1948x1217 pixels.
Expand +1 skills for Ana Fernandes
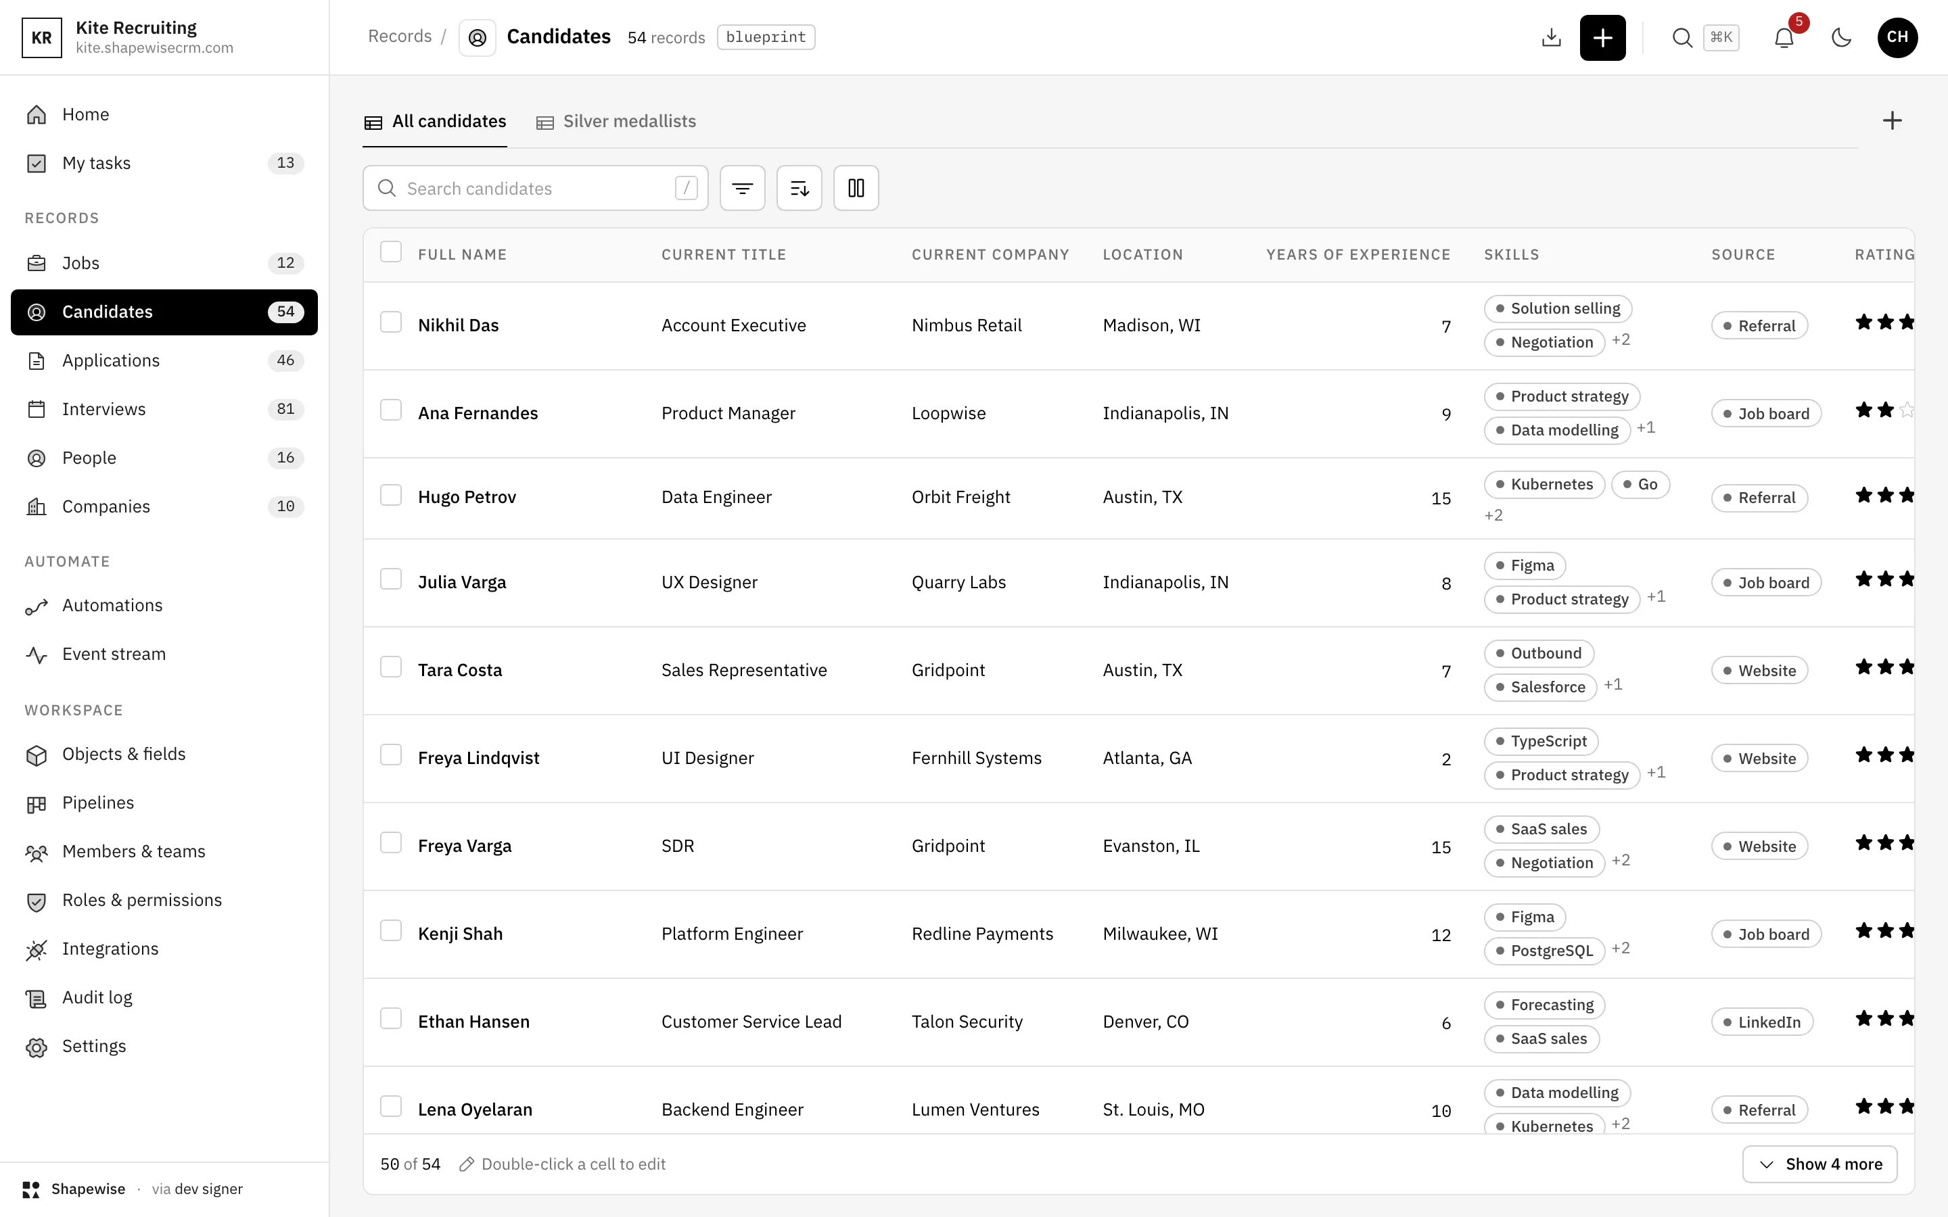1646,427
